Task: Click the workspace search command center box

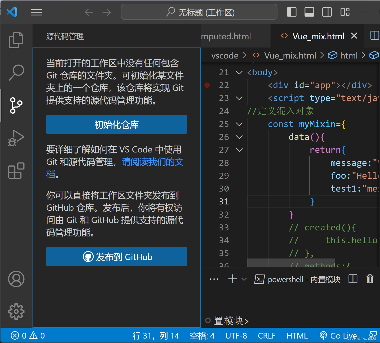Action: point(199,12)
